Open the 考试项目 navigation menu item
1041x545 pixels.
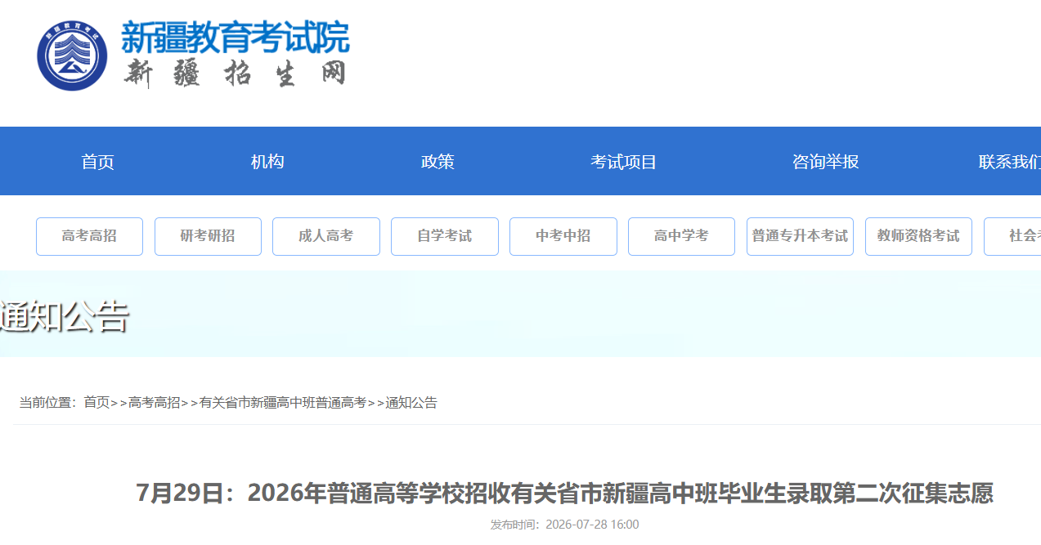pyautogui.click(x=624, y=162)
